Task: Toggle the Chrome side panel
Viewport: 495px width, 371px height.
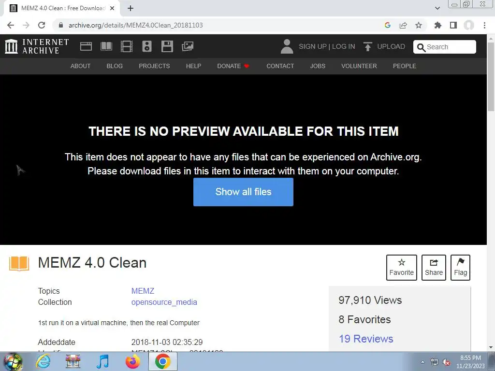Action: coord(453,25)
